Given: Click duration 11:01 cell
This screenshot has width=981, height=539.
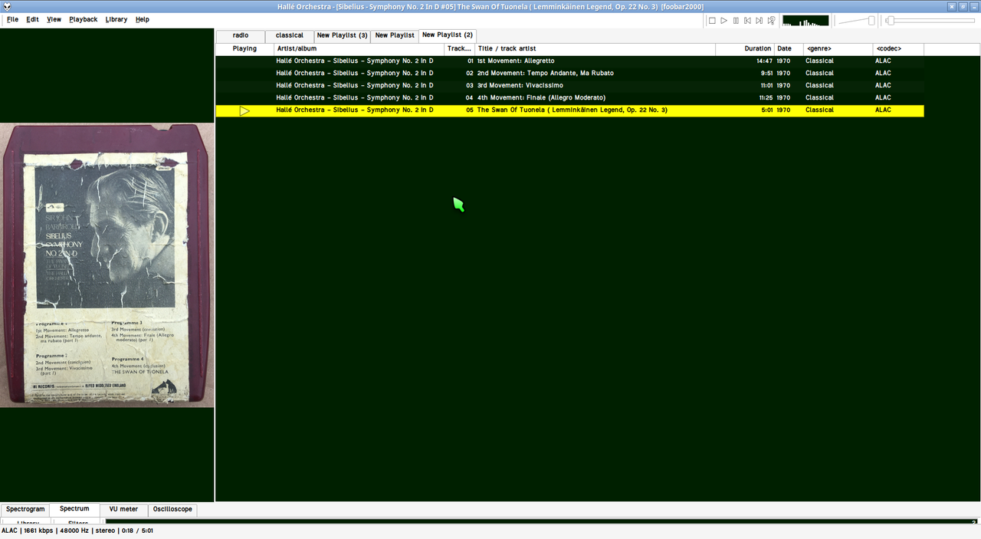Looking at the screenshot, I should pos(766,86).
